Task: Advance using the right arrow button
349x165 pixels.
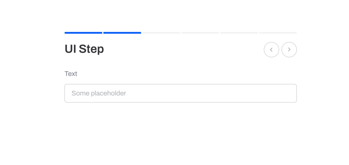Action: [289, 50]
